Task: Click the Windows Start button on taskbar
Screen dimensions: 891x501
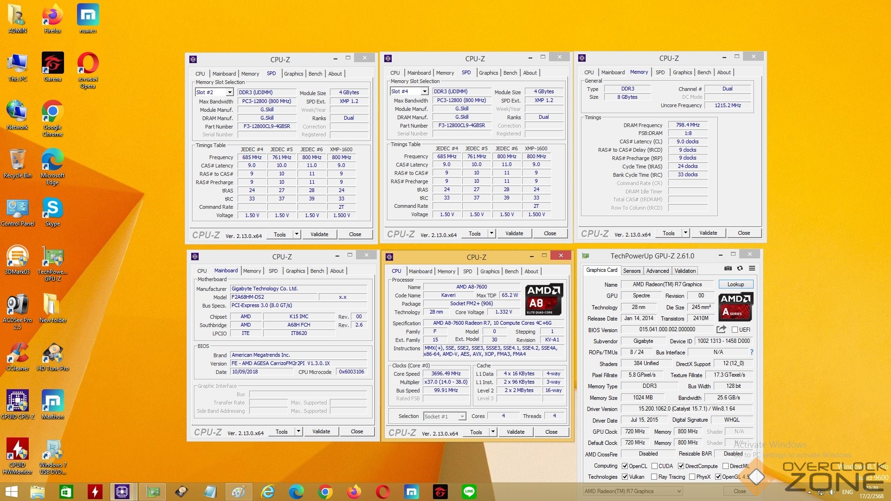Action: point(11,492)
